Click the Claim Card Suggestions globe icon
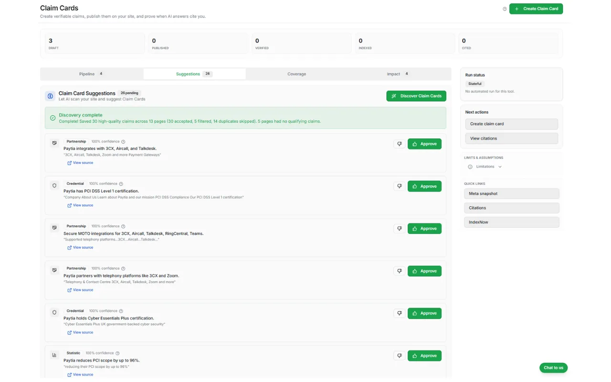This screenshot has width=611, height=382. pyautogui.click(x=50, y=96)
